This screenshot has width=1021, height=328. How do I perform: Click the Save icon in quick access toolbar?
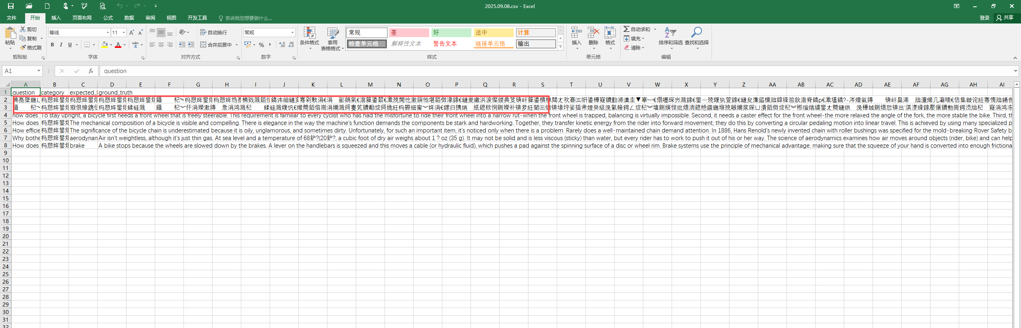[x=11, y=6]
